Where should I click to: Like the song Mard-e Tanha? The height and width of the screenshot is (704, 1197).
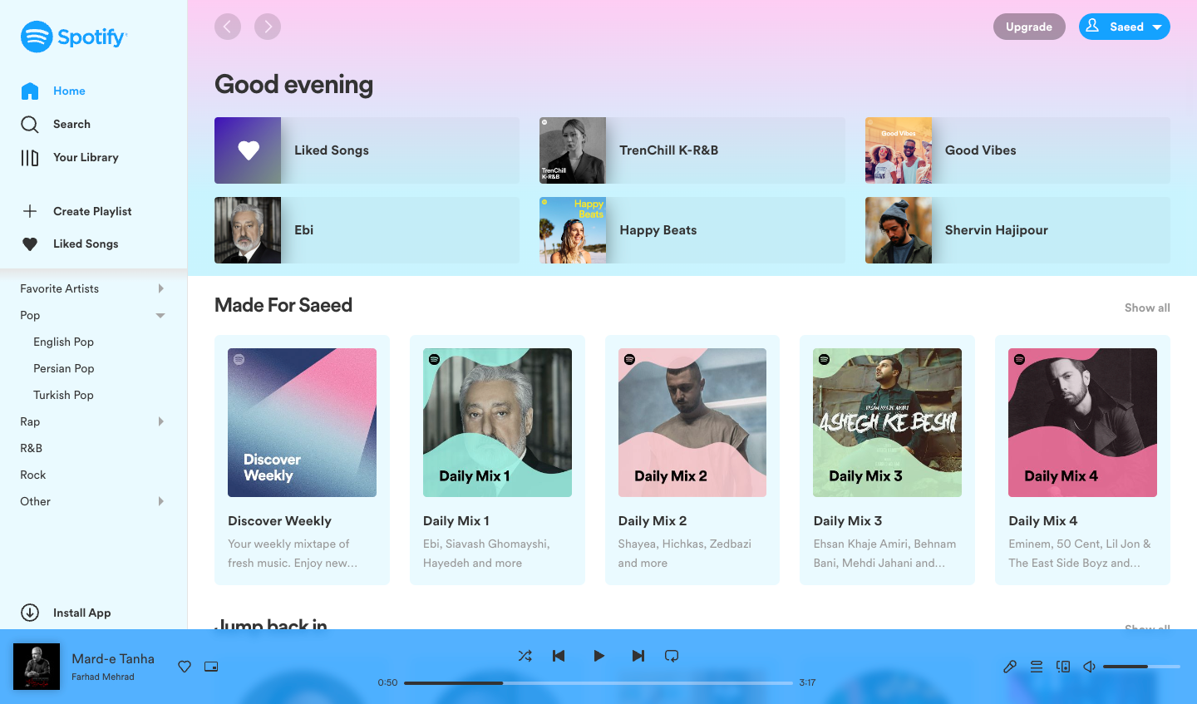[185, 667]
